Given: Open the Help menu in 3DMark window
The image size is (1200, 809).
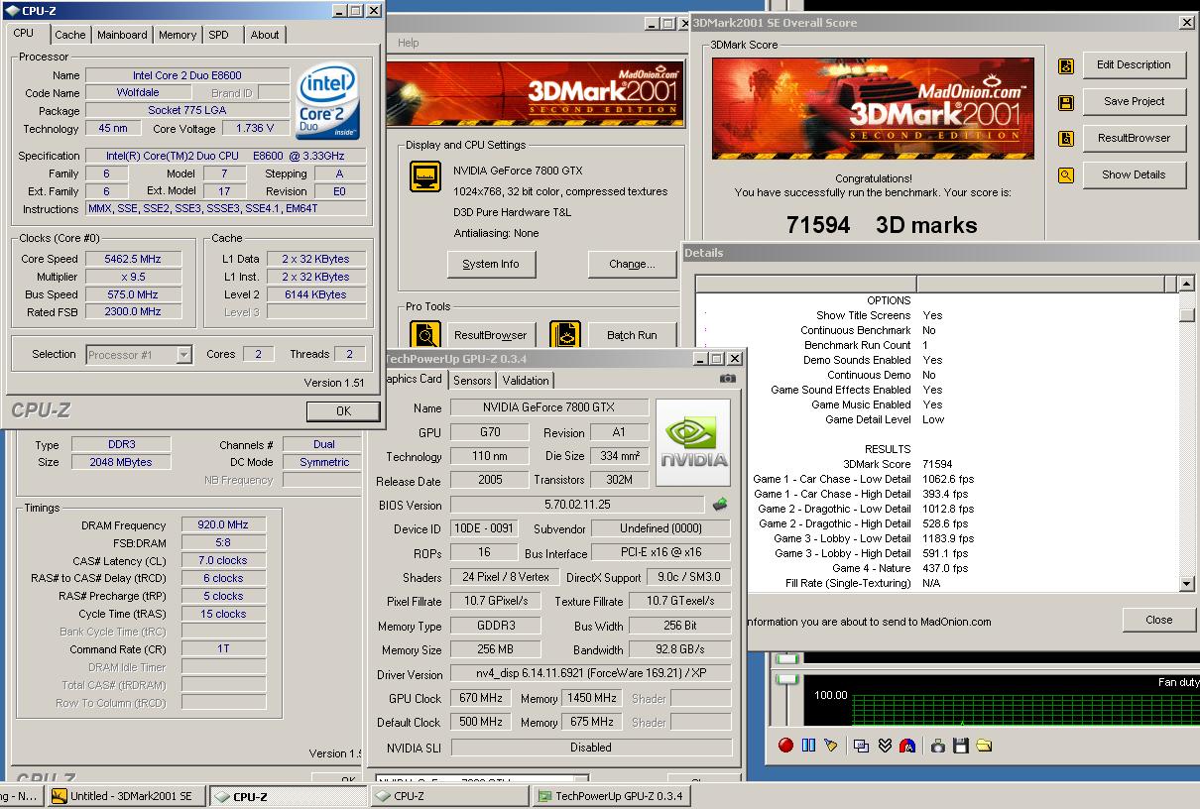Looking at the screenshot, I should pos(409,43).
